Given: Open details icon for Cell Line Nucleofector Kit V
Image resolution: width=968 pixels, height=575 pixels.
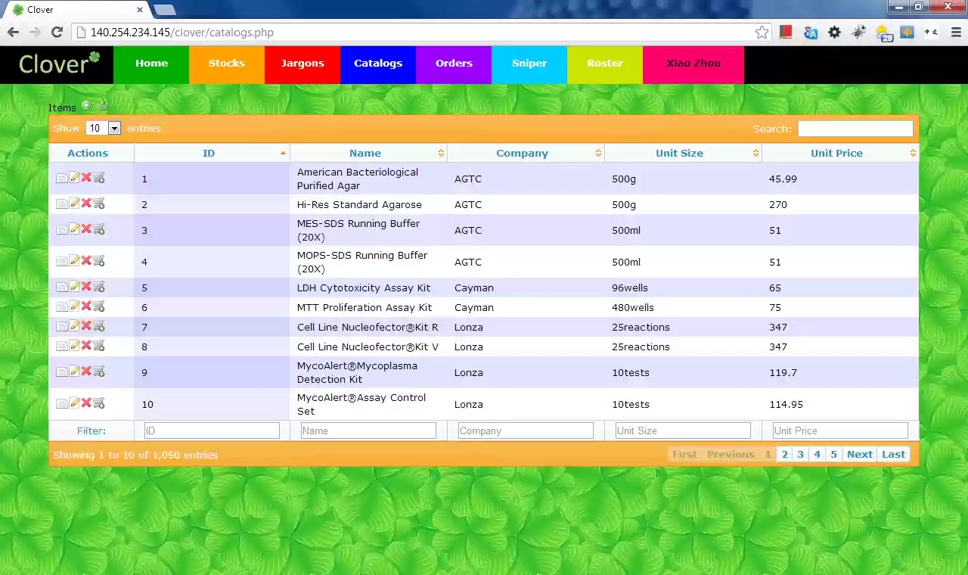Looking at the screenshot, I should pos(62,345).
